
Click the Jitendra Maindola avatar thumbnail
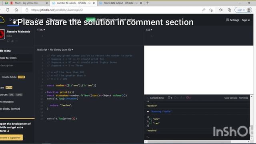(x=2, y=34)
